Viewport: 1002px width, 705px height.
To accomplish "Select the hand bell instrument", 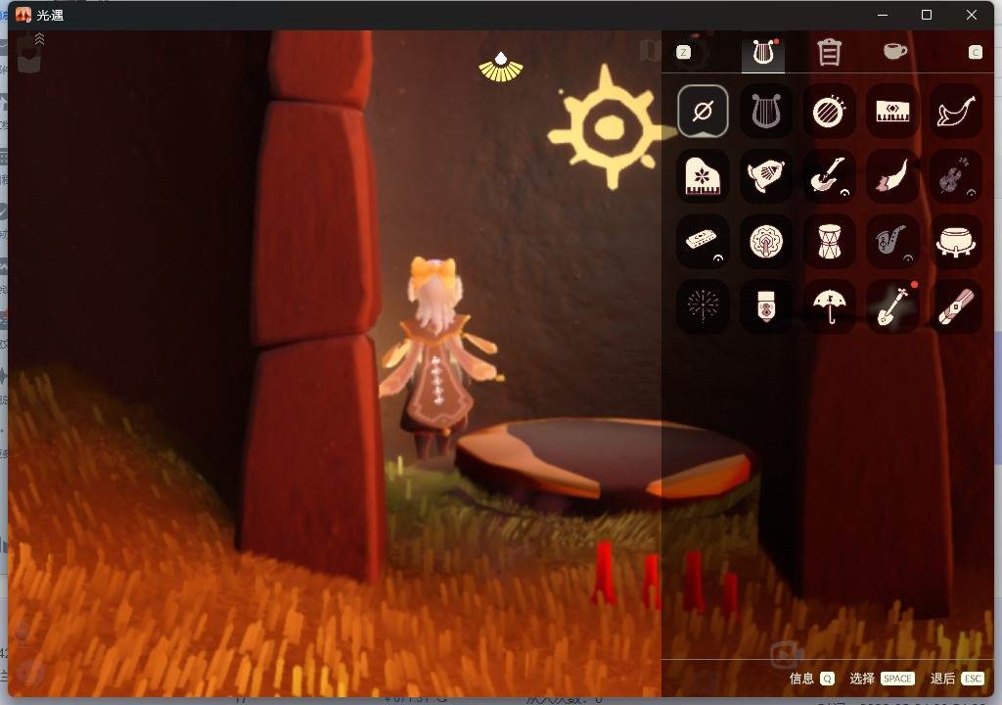I will pyautogui.click(x=765, y=176).
